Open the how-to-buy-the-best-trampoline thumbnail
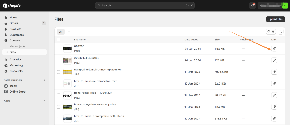The width and height of the screenshot is (290, 125). [x=67, y=107]
